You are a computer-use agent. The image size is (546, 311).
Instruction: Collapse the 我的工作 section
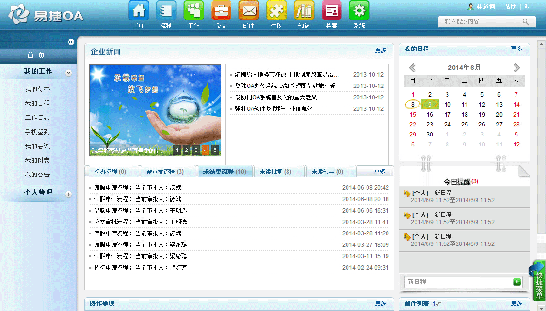[69, 73]
